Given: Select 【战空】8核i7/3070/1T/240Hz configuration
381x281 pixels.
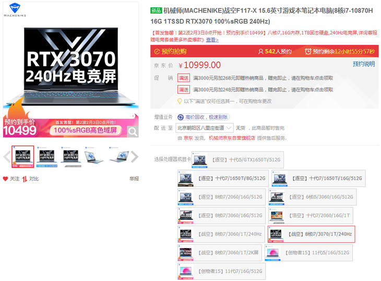Looking at the screenshot, I should (x=311, y=234).
